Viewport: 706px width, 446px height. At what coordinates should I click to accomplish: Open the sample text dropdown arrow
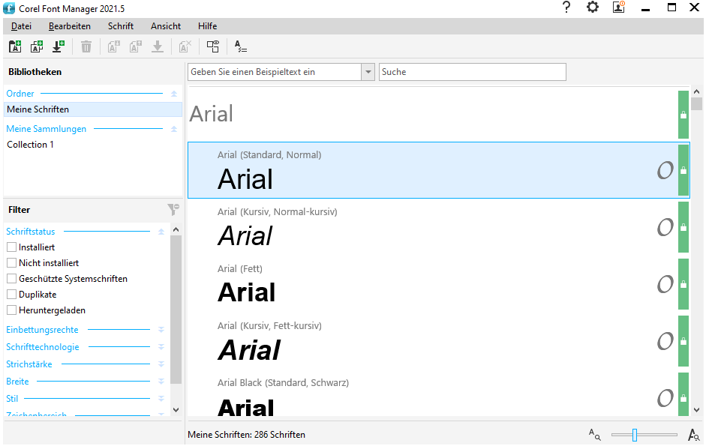point(368,72)
